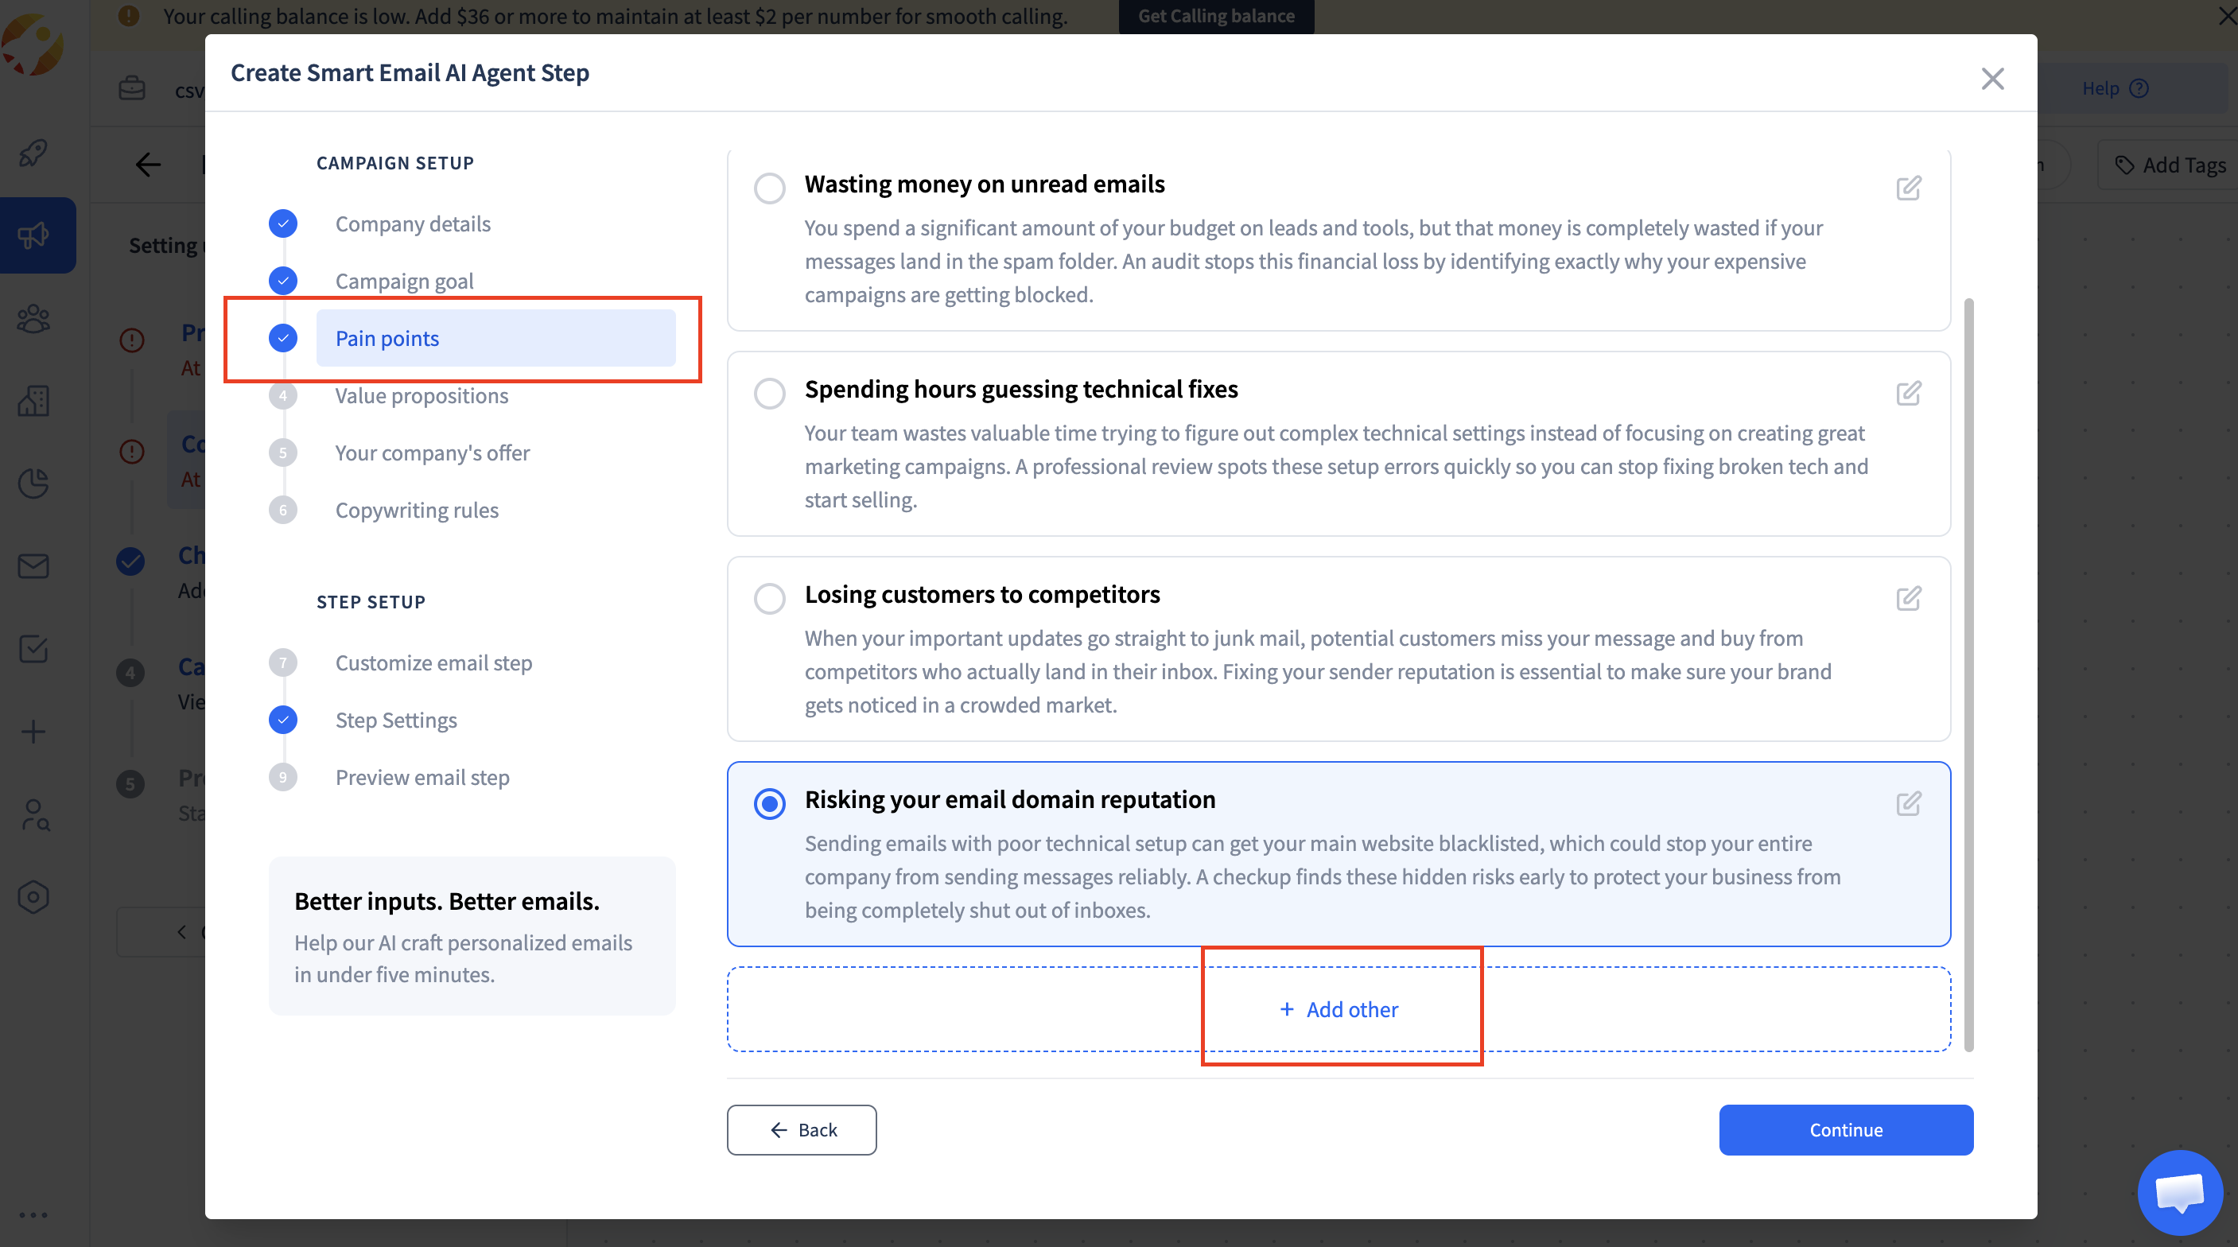
Task: Switch to the Preview email step
Action: click(x=422, y=777)
